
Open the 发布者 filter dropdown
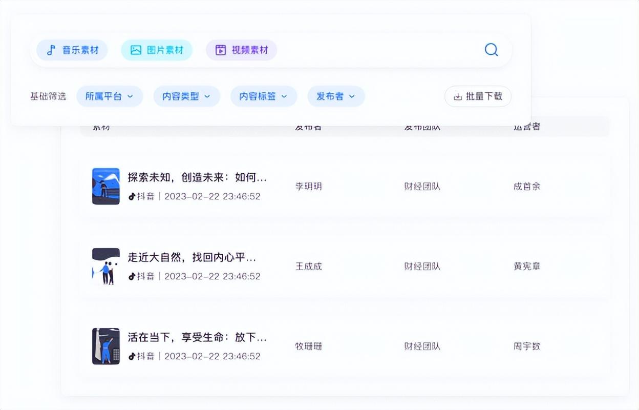point(336,96)
